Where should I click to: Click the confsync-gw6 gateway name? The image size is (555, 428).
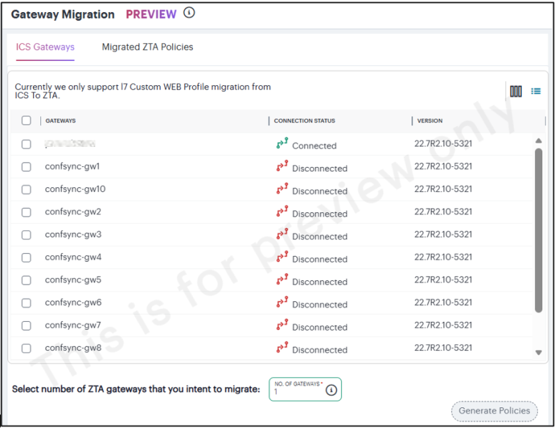(73, 303)
